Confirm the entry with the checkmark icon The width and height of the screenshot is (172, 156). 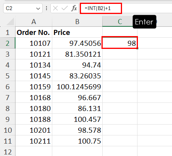click(65, 9)
